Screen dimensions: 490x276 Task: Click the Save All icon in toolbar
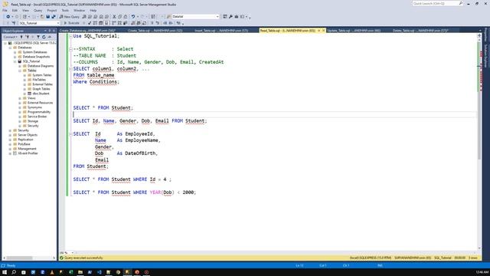pyautogui.click(x=54, y=17)
